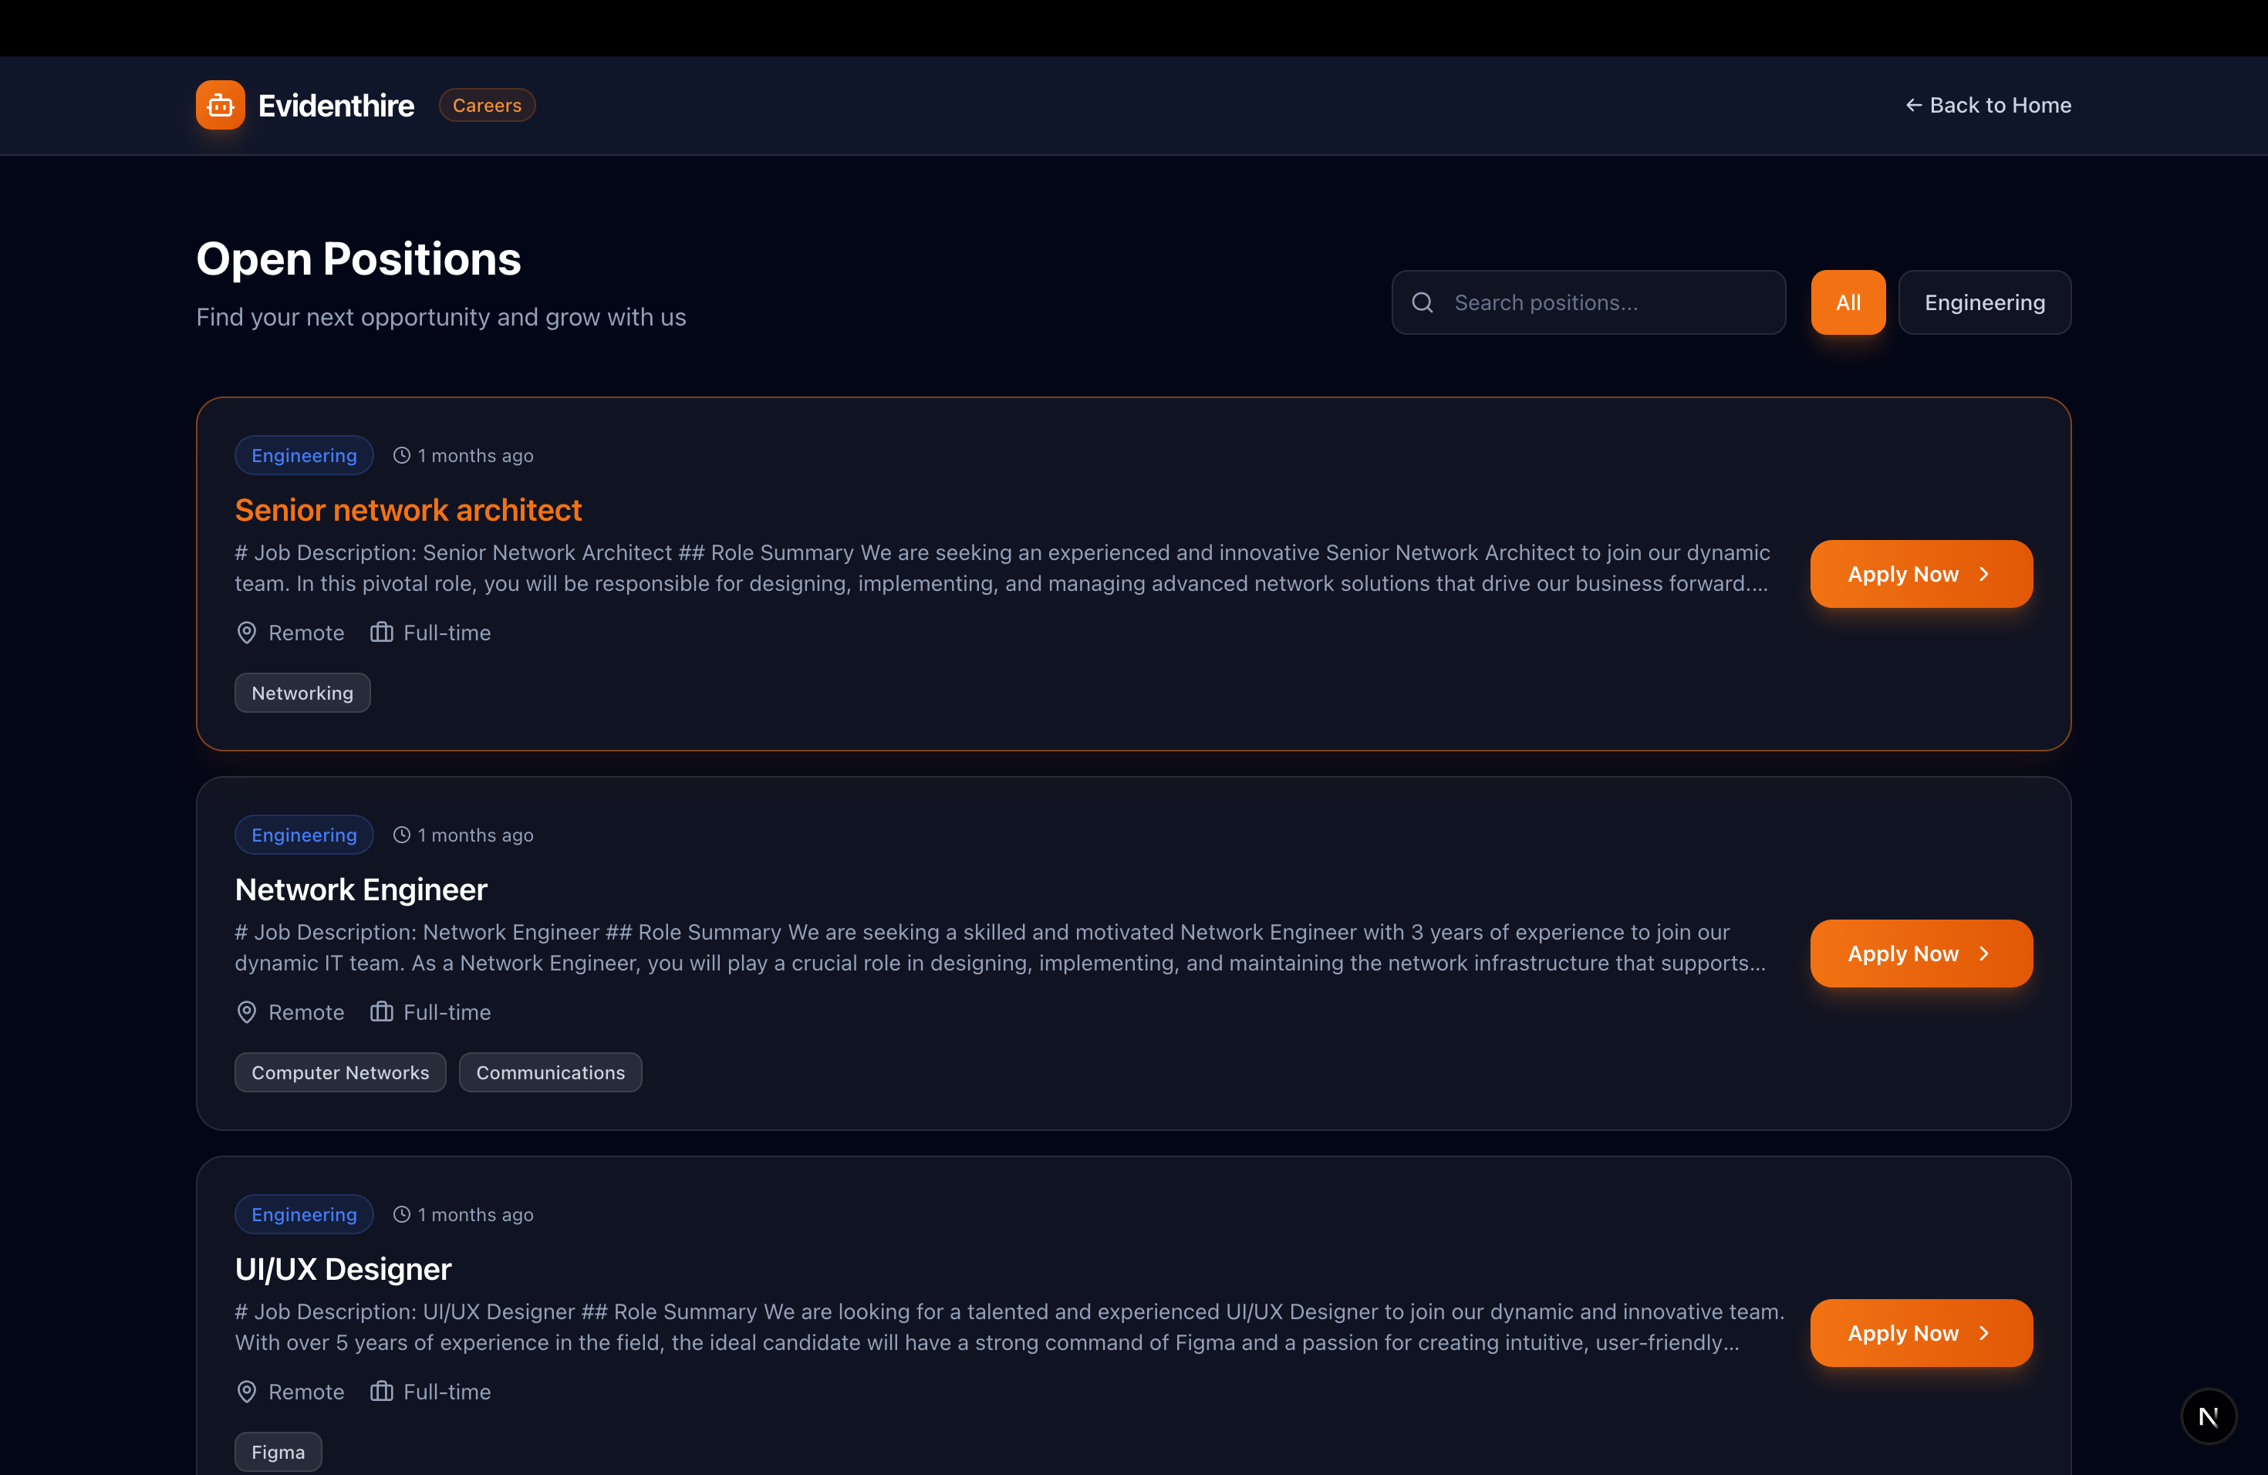Click clock icon on Senior network architect card

(402, 455)
